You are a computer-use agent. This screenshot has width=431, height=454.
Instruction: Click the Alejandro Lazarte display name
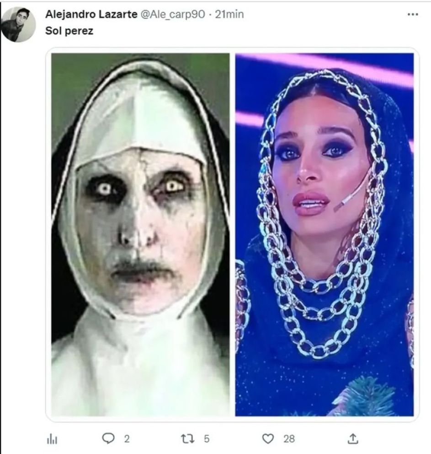click(91, 14)
